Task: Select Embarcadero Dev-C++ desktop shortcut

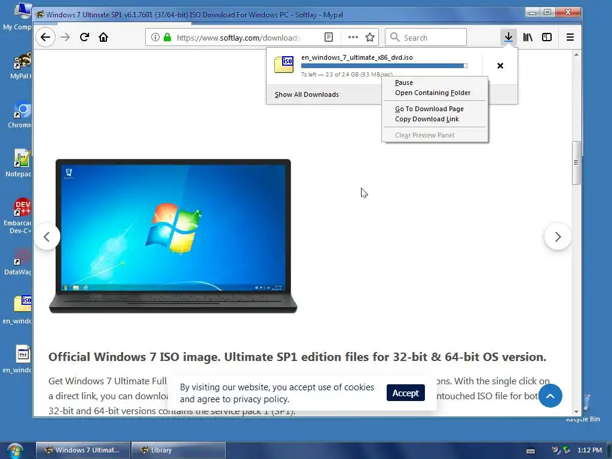Action: [17, 216]
